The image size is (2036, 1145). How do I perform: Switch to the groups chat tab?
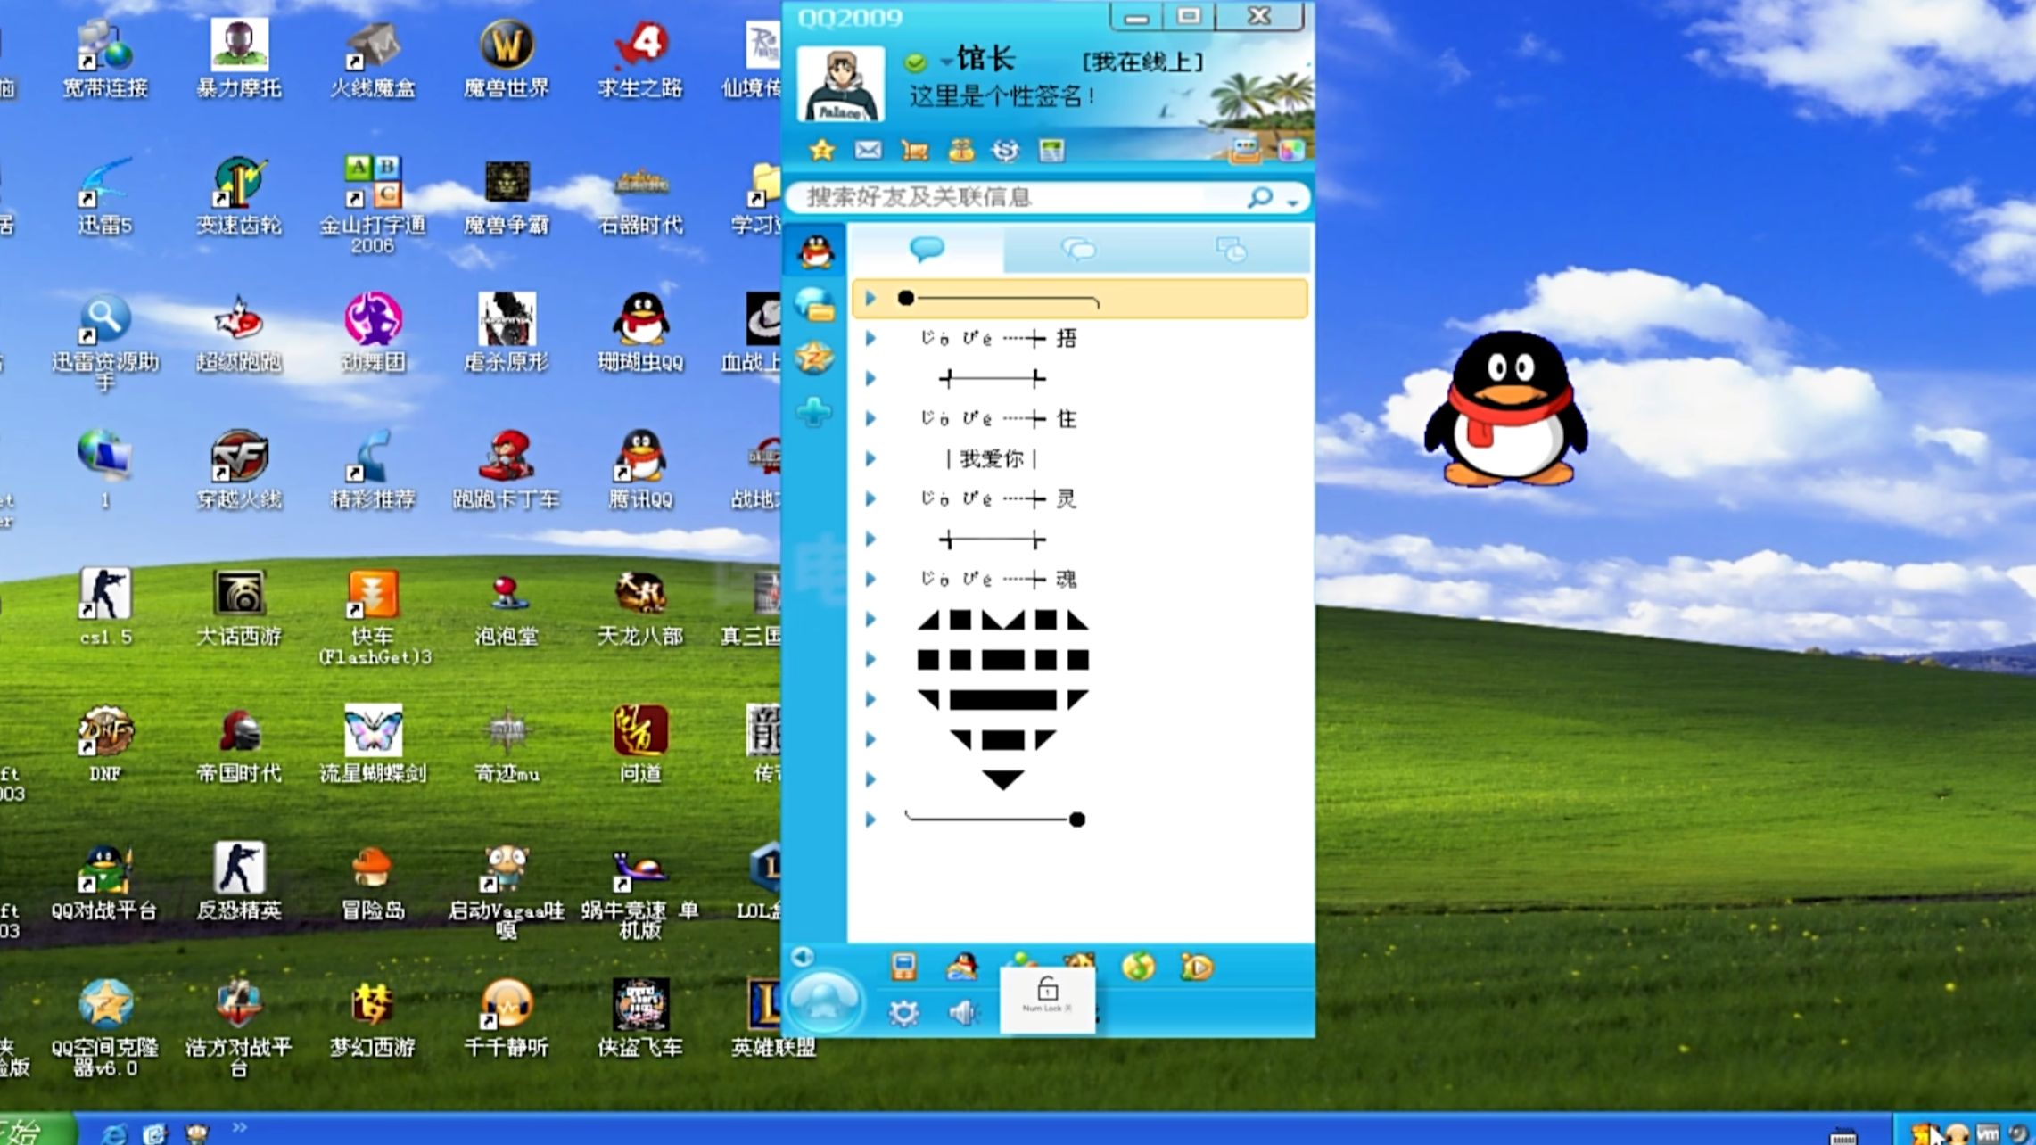1079,250
